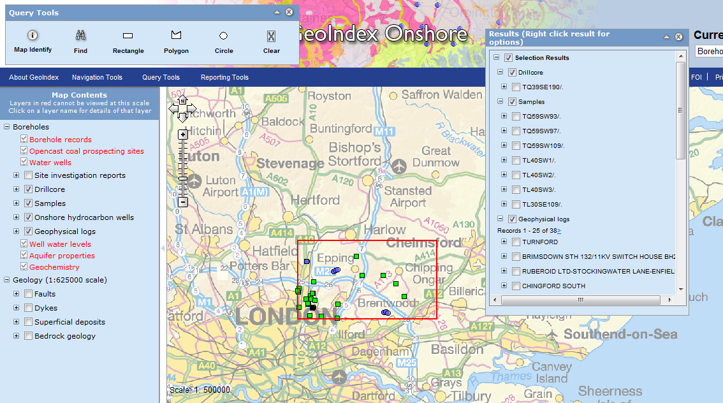Image resolution: width=723 pixels, height=403 pixels.
Task: Collapse the Drillcore results group
Action: [x=500, y=72]
